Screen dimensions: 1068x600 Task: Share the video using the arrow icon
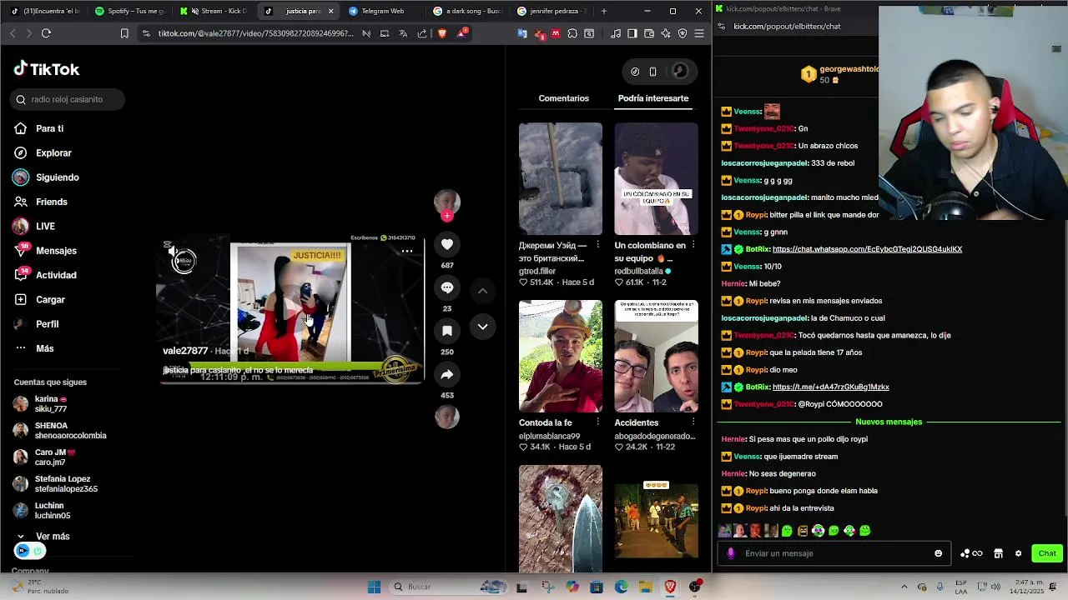447,374
